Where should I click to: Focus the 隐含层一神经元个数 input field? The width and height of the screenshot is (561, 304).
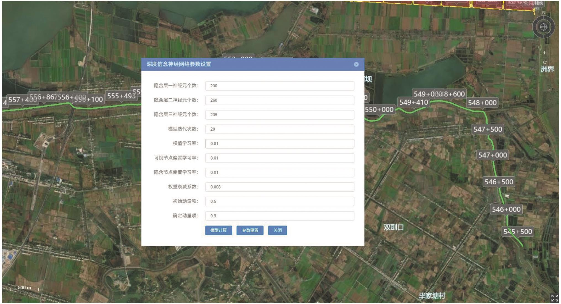(x=280, y=86)
